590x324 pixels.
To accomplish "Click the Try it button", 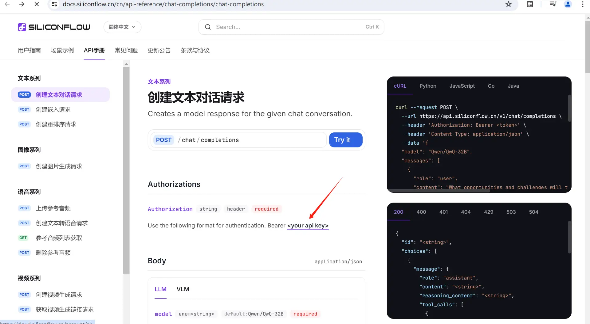I will pos(346,140).
